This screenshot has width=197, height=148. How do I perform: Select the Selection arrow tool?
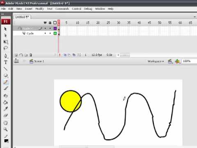[x=5, y=29]
